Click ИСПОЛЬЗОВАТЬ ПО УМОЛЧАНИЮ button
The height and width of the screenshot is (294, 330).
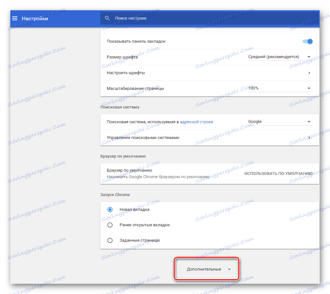coord(278,173)
